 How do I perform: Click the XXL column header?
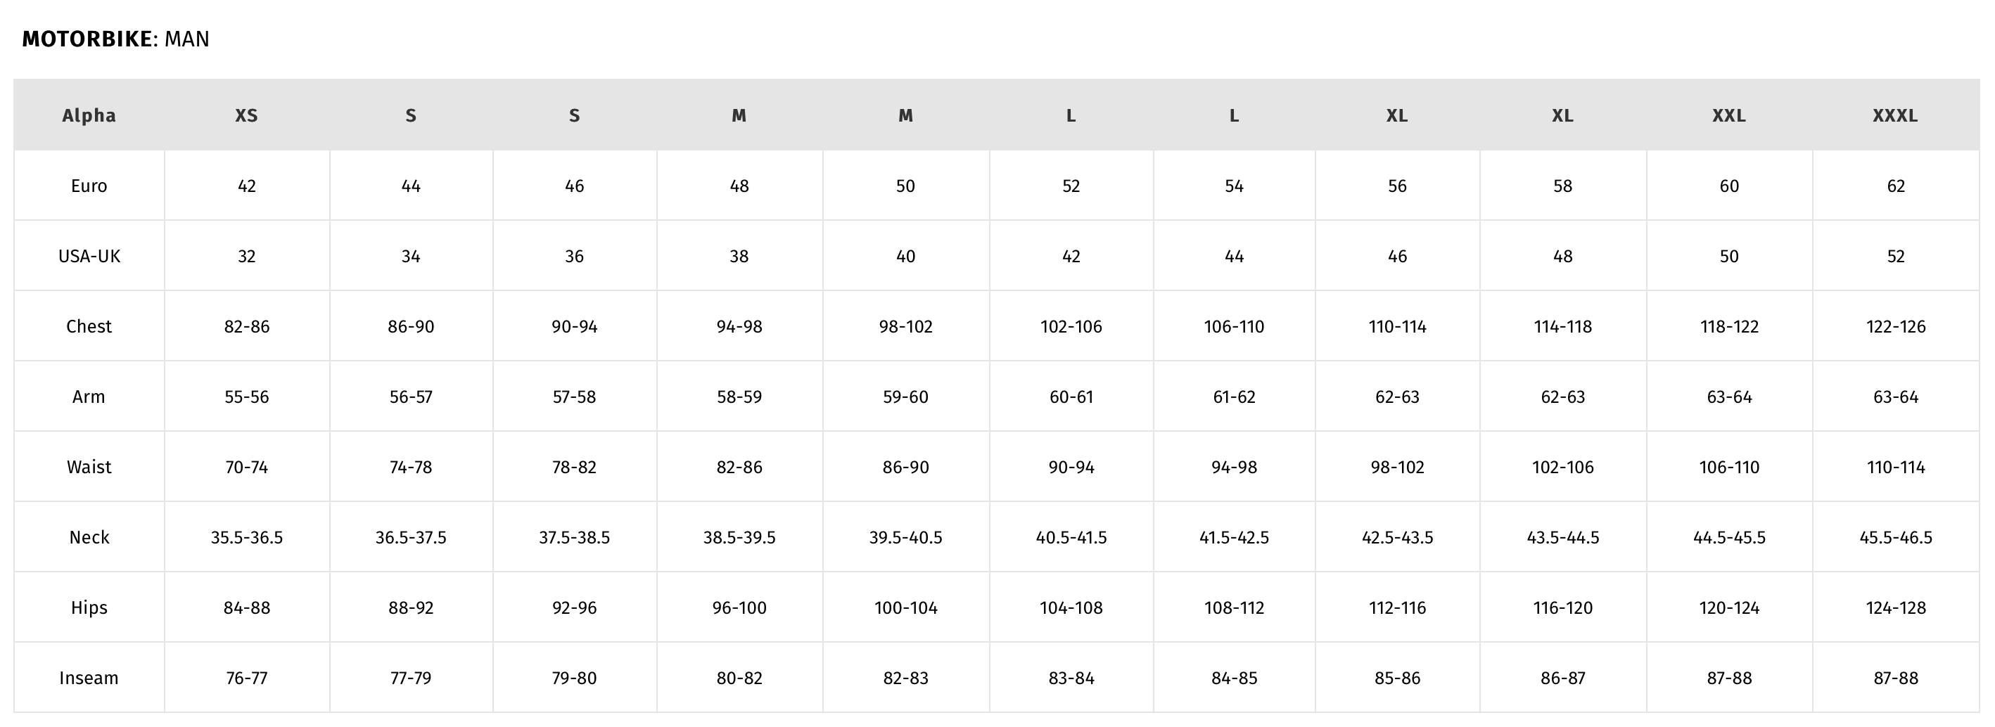(1728, 115)
